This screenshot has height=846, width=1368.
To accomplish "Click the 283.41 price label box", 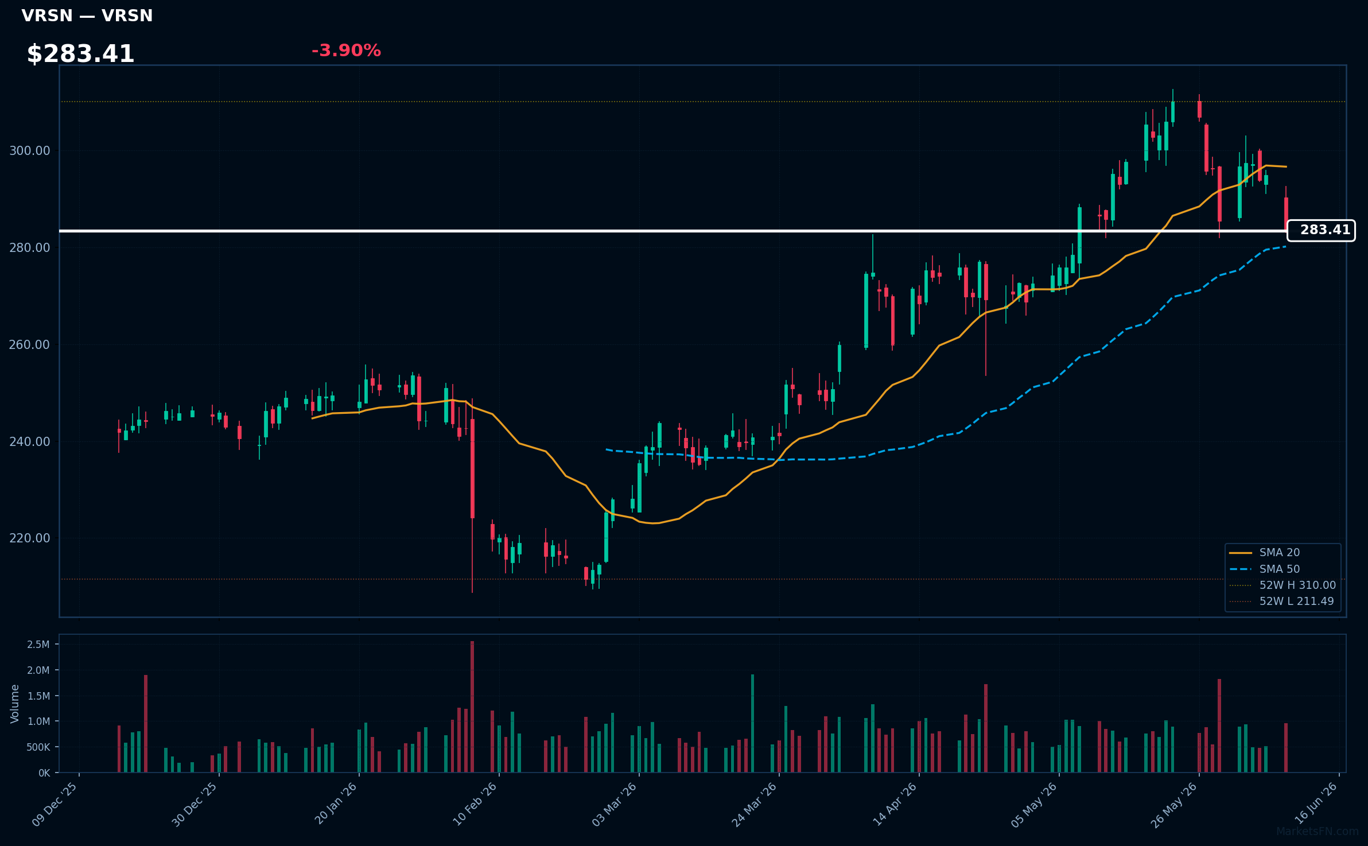I will click(x=1321, y=230).
